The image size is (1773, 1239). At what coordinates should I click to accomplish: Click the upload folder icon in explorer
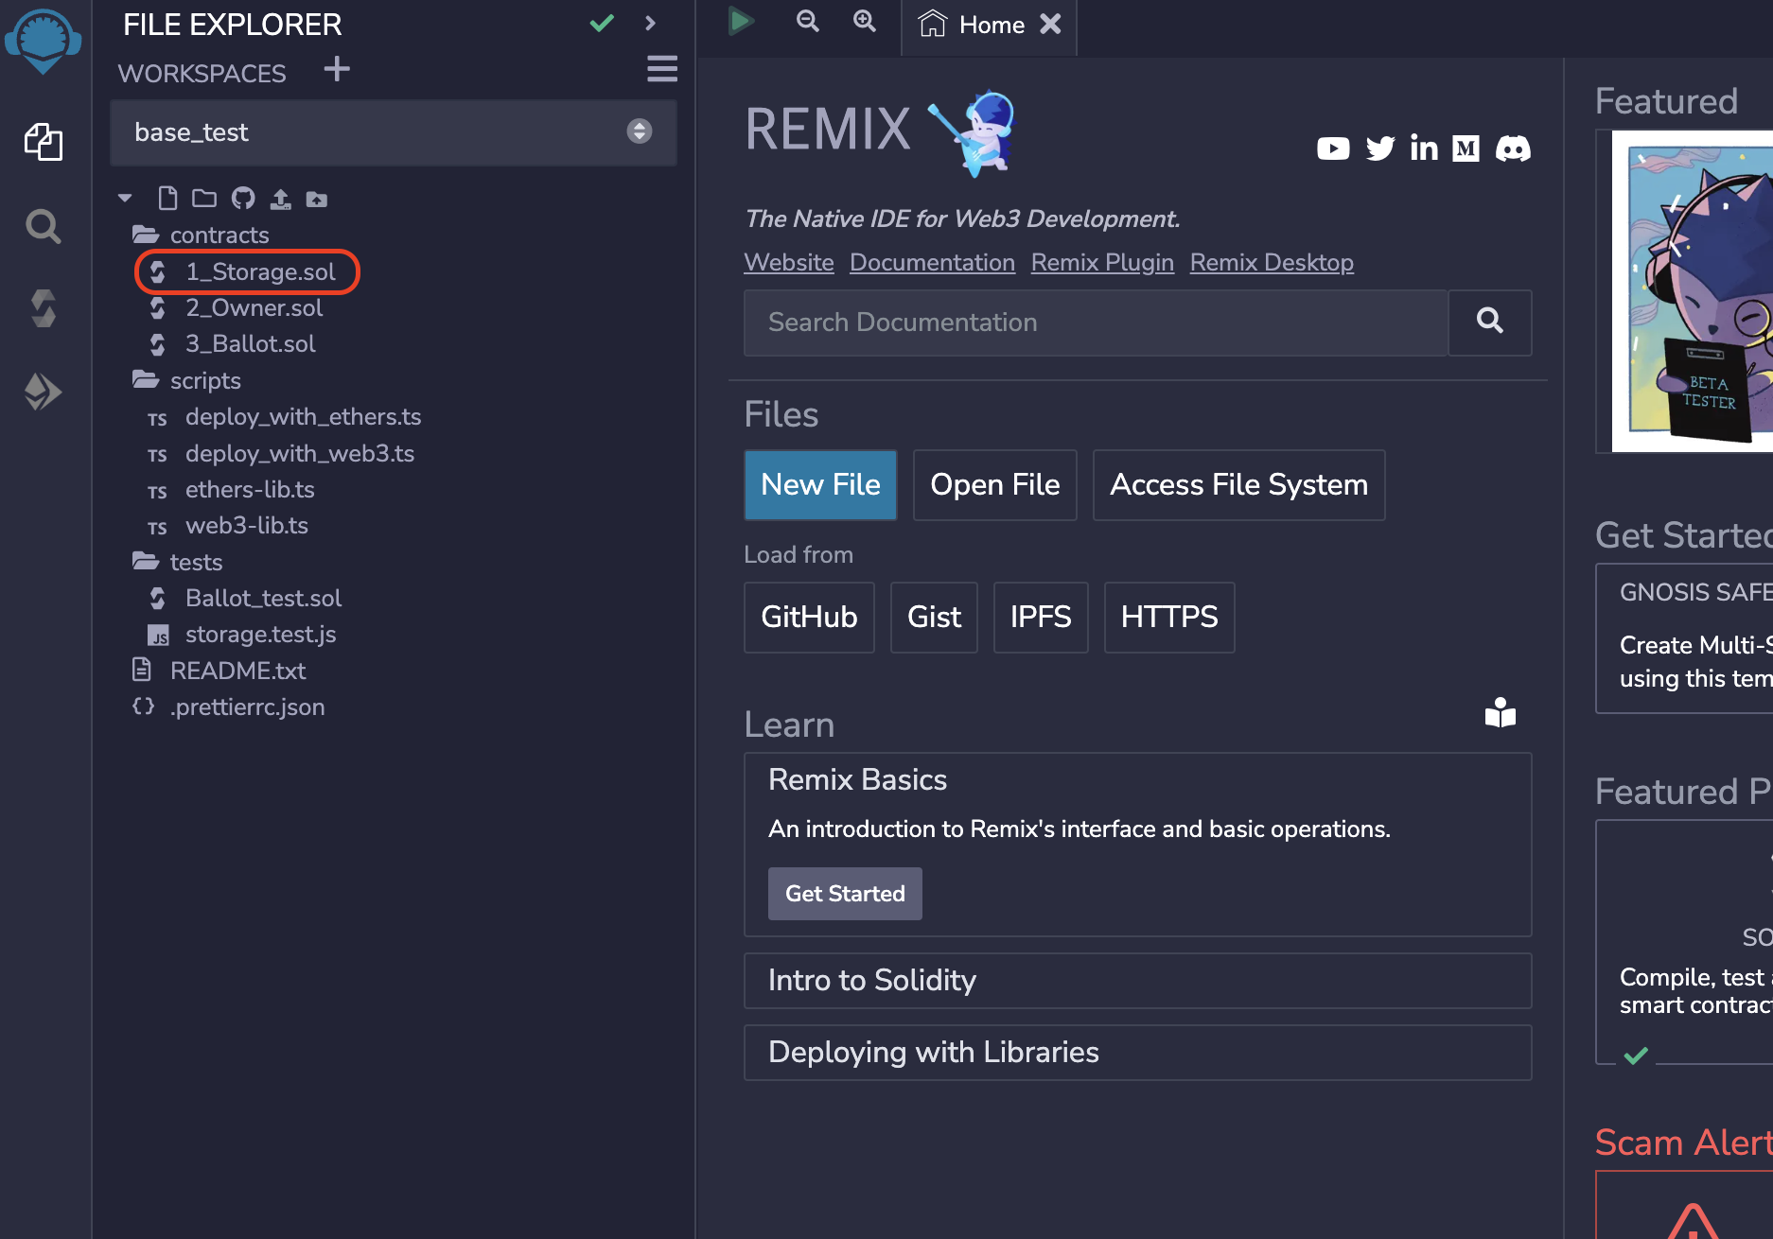click(x=317, y=199)
